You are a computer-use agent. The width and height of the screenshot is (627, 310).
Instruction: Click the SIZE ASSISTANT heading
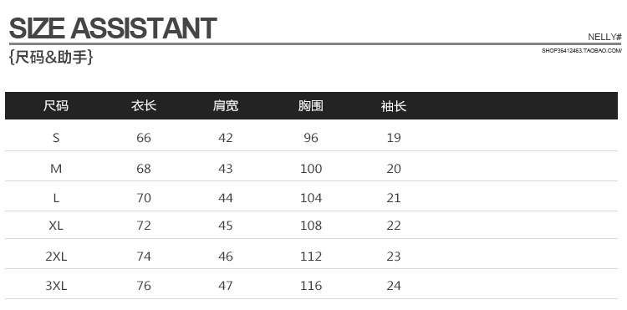click(113, 28)
